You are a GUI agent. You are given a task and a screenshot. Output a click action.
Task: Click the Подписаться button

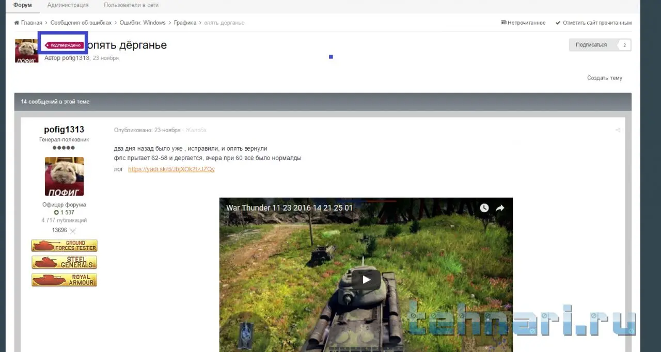pyautogui.click(x=591, y=45)
